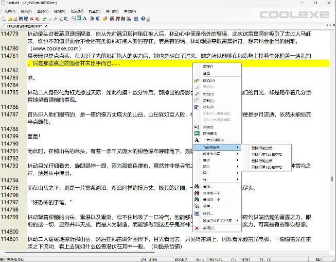Viewport: 336px width, 262px height.
Task: Click the horizontal scrollbar at the bottom
Action: point(79,253)
